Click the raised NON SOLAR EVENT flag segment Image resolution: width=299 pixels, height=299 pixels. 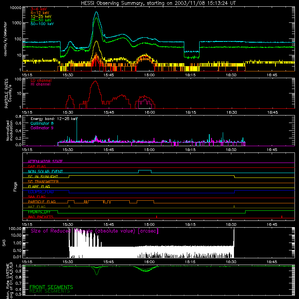[x=145, y=170]
